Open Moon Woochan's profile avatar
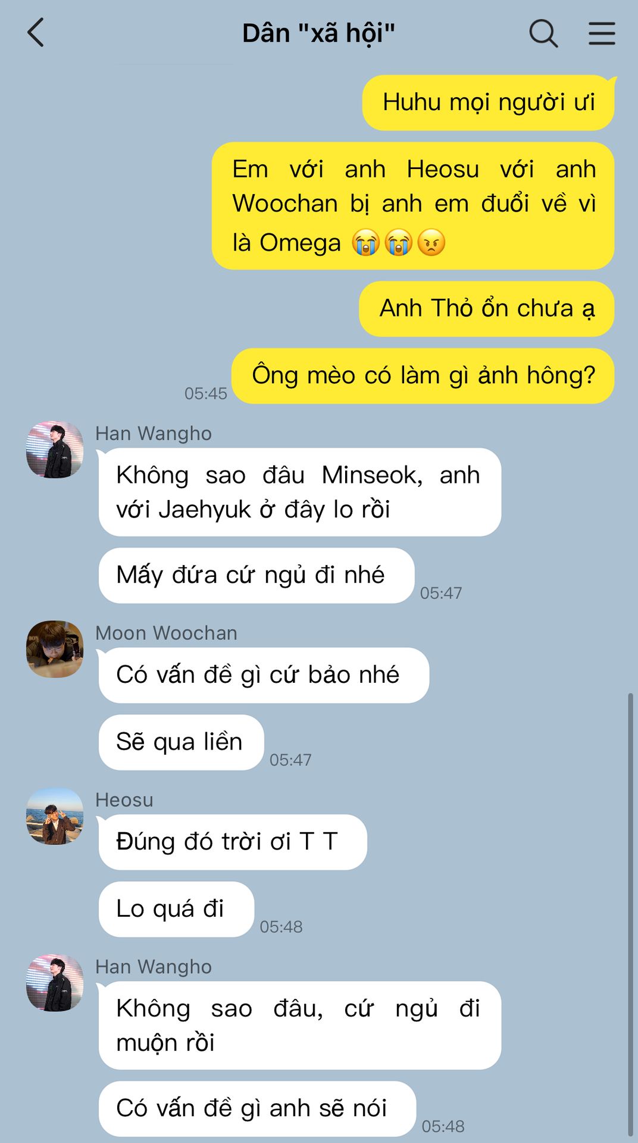638x1143 pixels. tap(55, 649)
